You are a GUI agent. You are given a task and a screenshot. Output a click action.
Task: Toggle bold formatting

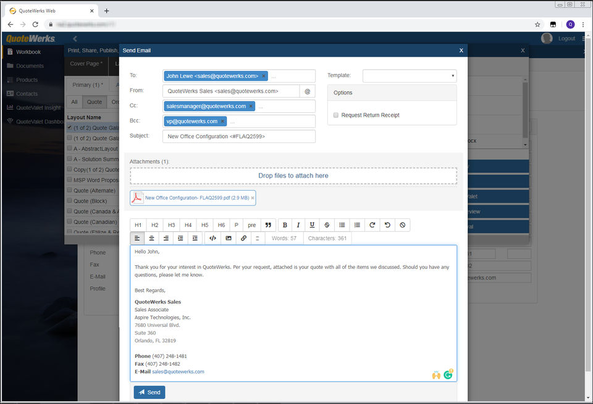point(285,225)
